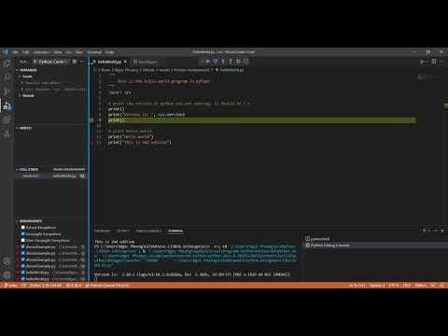The height and width of the screenshot is (336, 448).
Task: Open the debug configuration dropdown
Action: click(x=53, y=62)
